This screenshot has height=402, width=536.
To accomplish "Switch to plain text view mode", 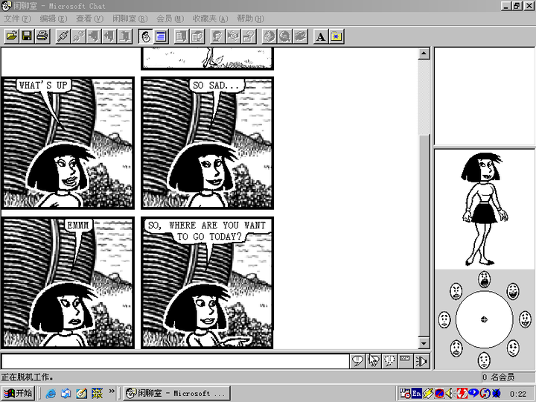I will [x=161, y=36].
